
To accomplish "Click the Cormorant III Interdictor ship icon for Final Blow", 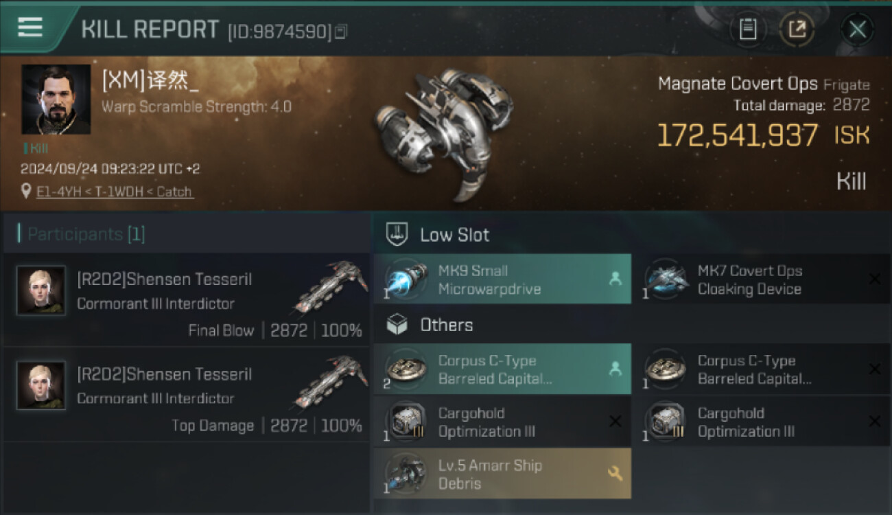I will tap(331, 286).
